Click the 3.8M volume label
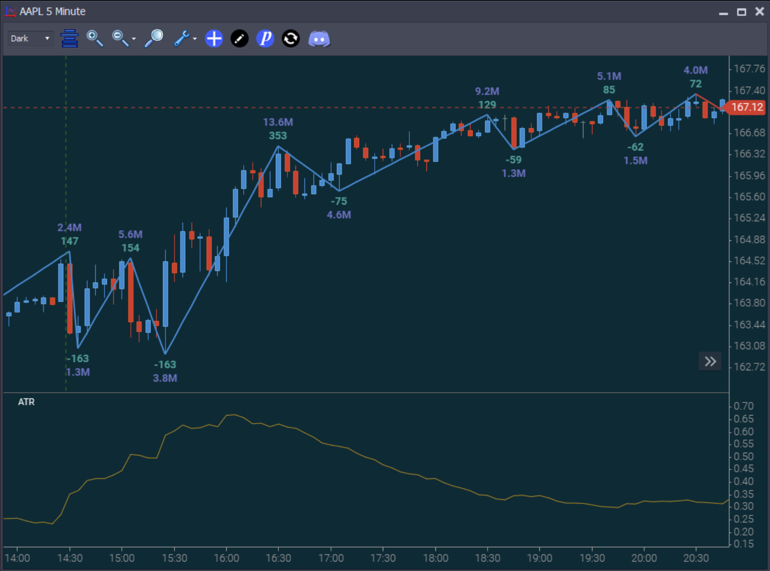The image size is (770, 571). point(165,378)
